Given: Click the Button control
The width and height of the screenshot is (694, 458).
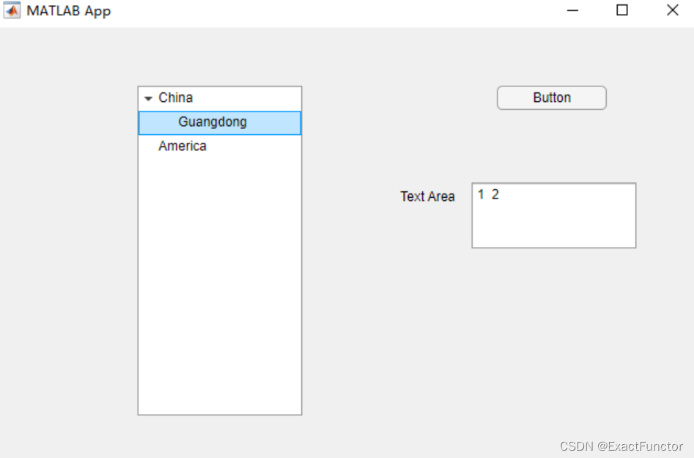Looking at the screenshot, I should pyautogui.click(x=551, y=97).
